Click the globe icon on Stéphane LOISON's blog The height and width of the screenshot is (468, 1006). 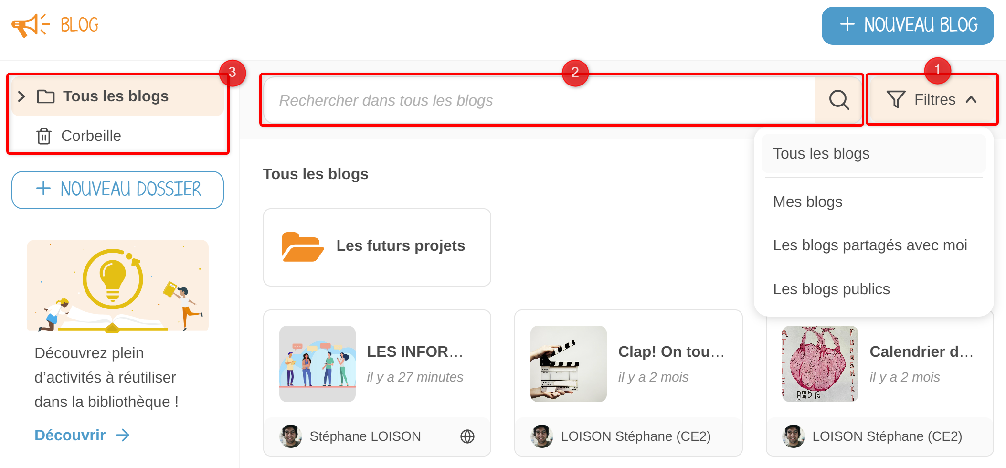tap(467, 436)
